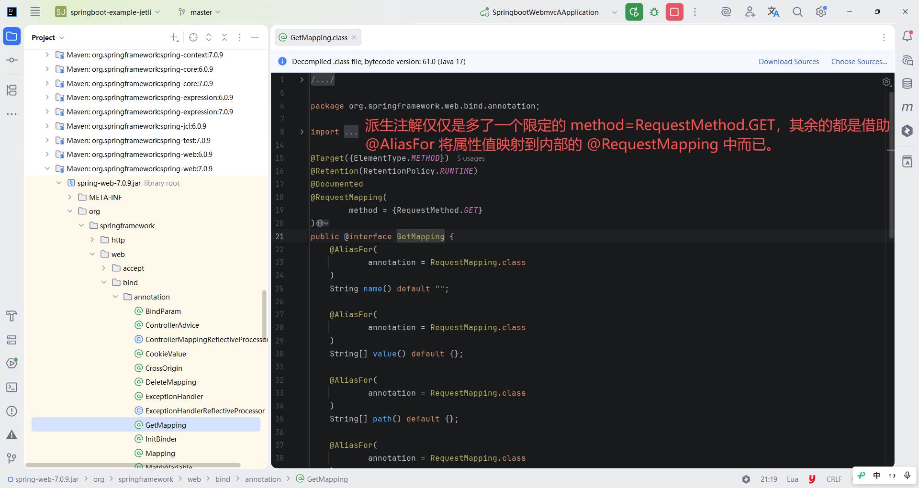Click springframework breadcrumb in navigation bar
This screenshot has height=488, width=919.
pyautogui.click(x=146, y=479)
